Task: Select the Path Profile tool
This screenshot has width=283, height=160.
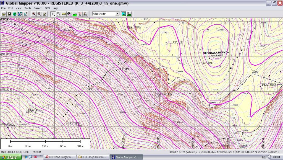Action: (x=74, y=14)
